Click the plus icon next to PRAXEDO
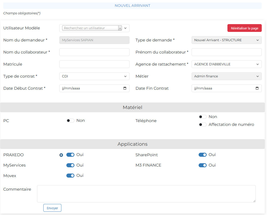267x215 pixels. tap(61, 155)
